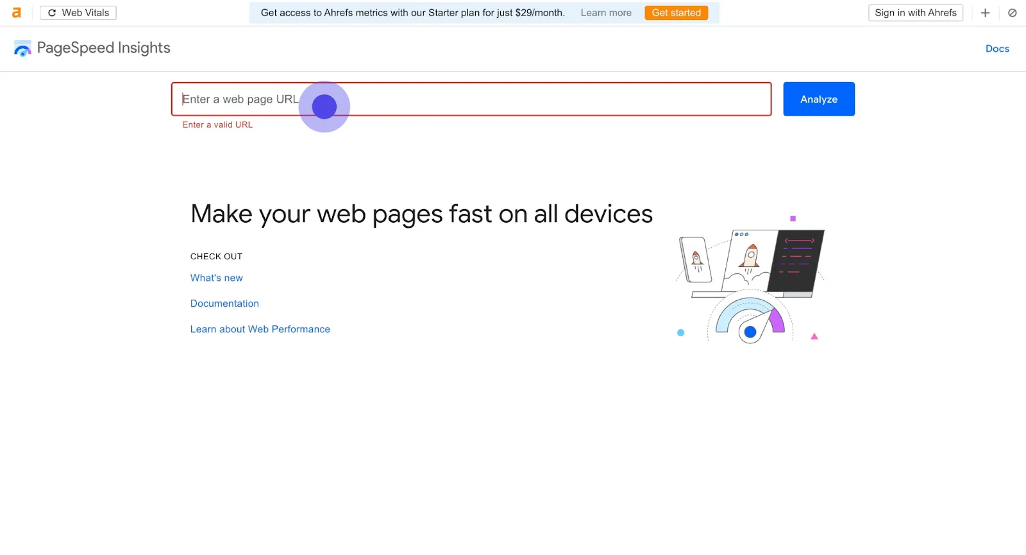Open the Learn more link in banner
Viewport: 1026px width, 555px height.
click(606, 13)
